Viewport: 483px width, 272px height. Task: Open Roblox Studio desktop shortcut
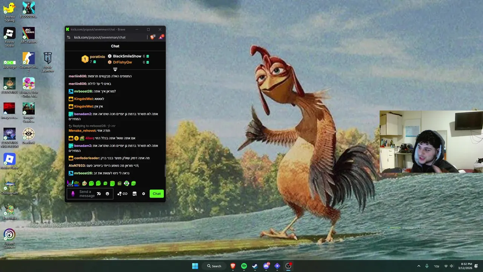[9, 37]
